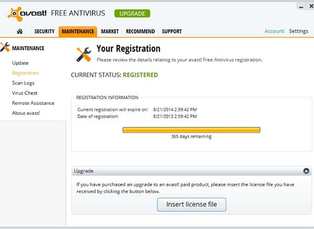The width and height of the screenshot is (314, 229).
Task: Select Remote Assistance in the sidebar
Action: (33, 103)
